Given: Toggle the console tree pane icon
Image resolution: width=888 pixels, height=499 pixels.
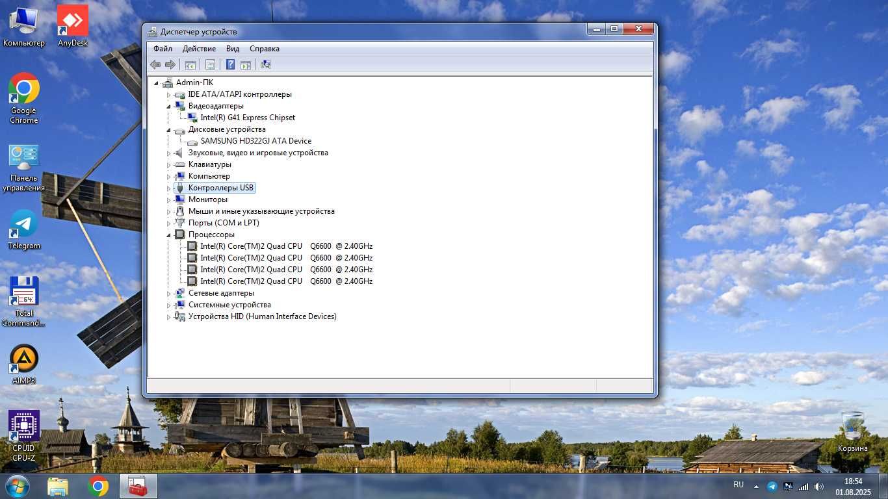Looking at the screenshot, I should pos(190,64).
